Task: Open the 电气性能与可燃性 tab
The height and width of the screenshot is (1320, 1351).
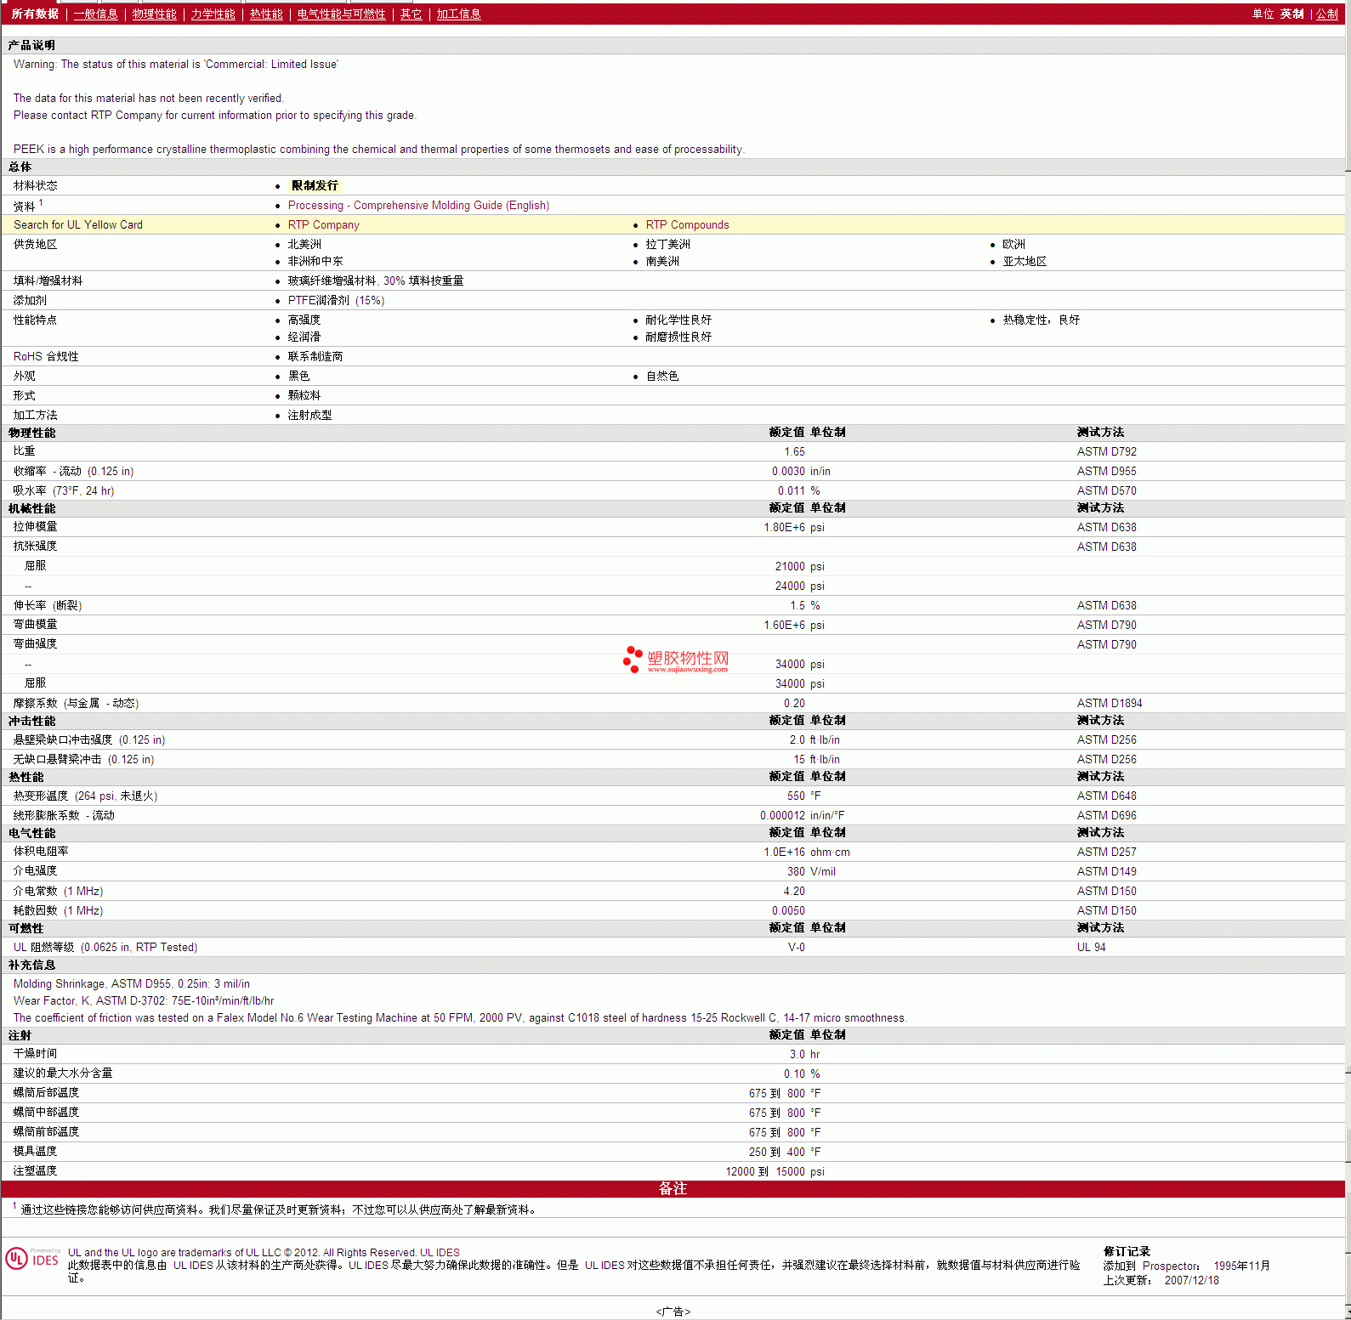Action: pos(341,14)
